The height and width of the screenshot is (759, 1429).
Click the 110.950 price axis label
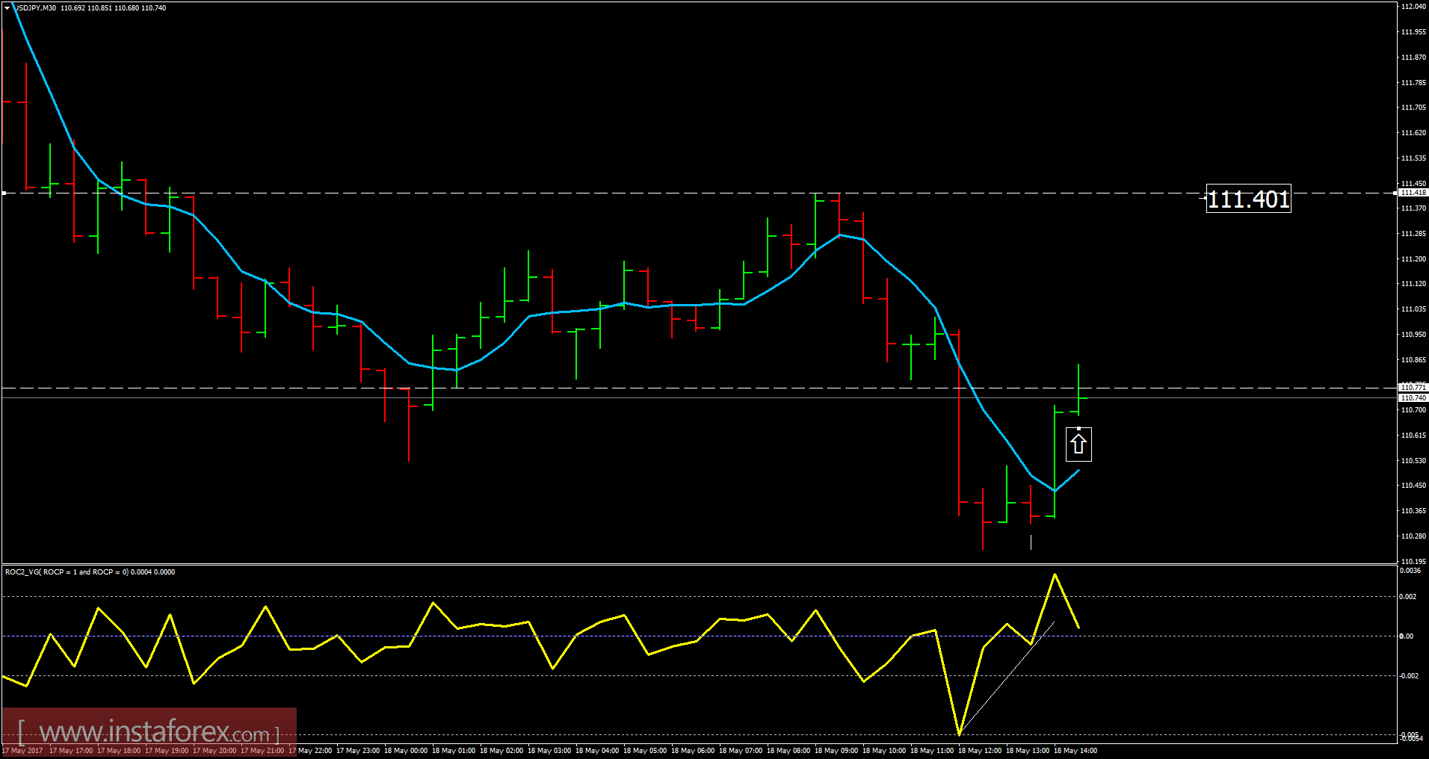coord(1413,335)
